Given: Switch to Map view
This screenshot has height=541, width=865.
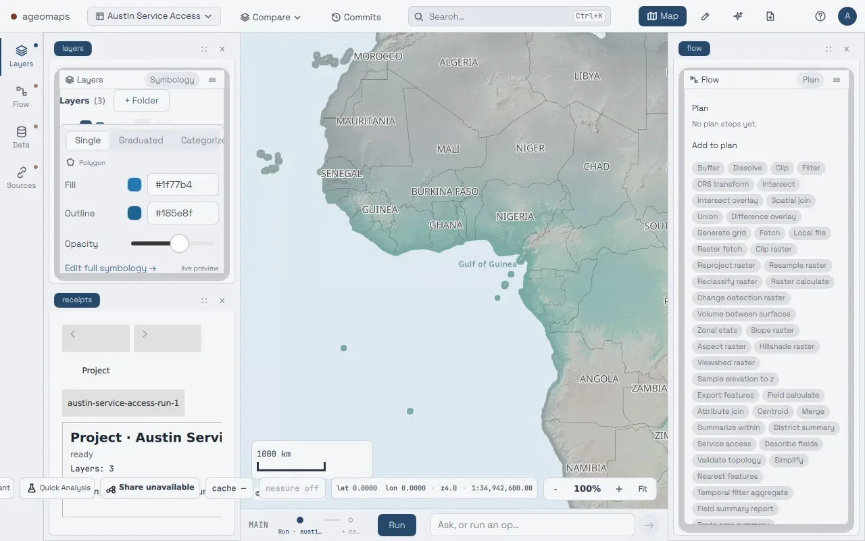Looking at the screenshot, I should (662, 16).
